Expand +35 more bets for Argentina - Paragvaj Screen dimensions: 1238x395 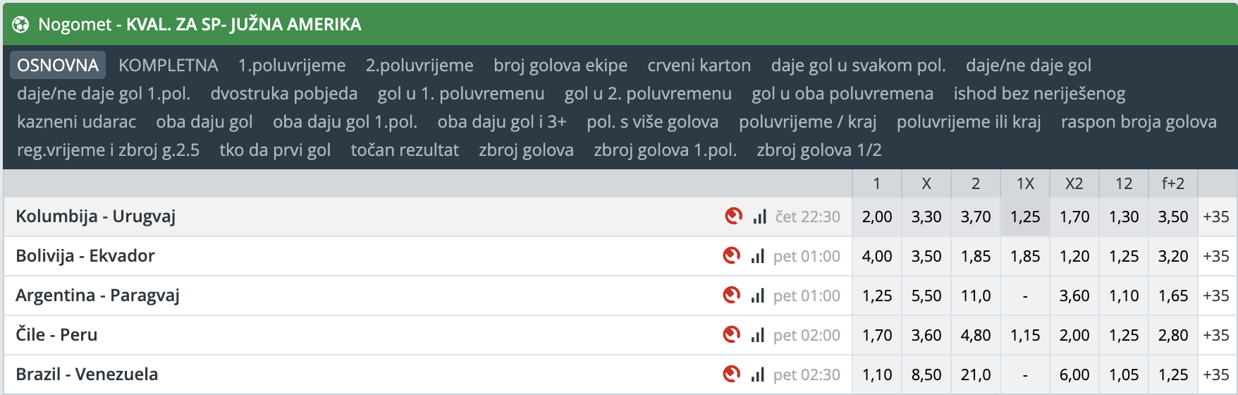click(x=1216, y=296)
